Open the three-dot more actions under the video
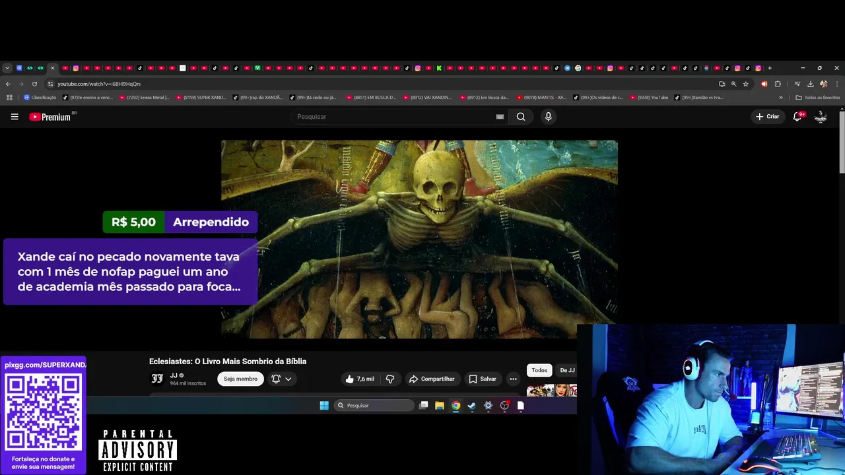 513,379
